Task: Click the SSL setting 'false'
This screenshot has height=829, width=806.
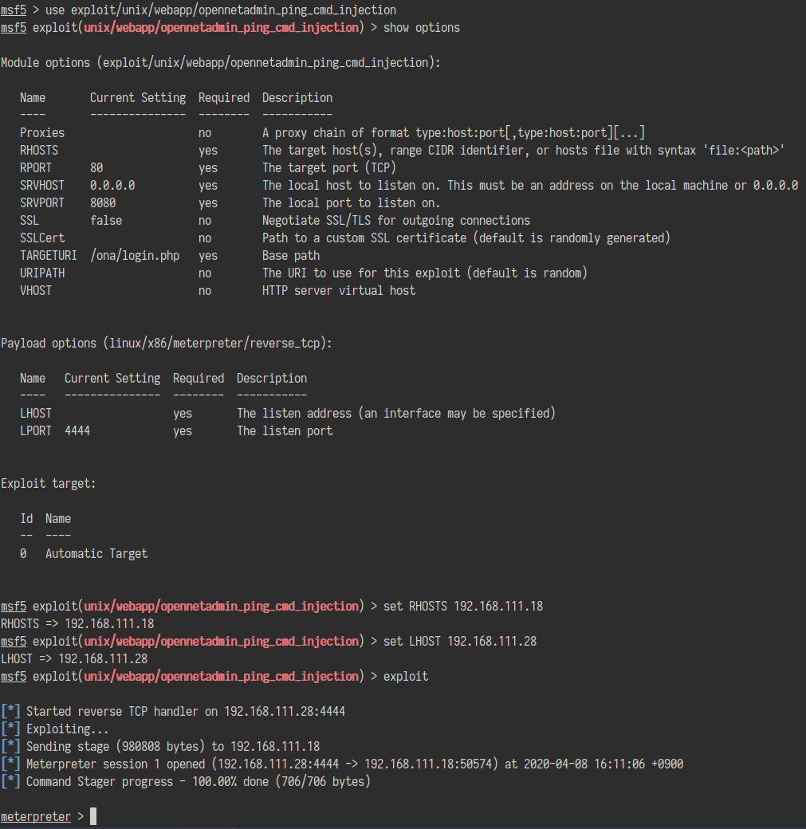Action: pyautogui.click(x=106, y=220)
